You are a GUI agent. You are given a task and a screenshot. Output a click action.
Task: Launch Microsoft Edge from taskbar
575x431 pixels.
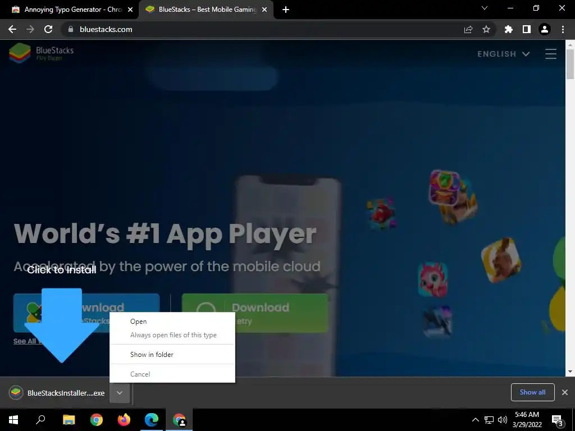pos(152,420)
